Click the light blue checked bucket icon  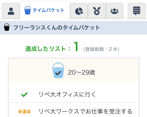point(58,70)
